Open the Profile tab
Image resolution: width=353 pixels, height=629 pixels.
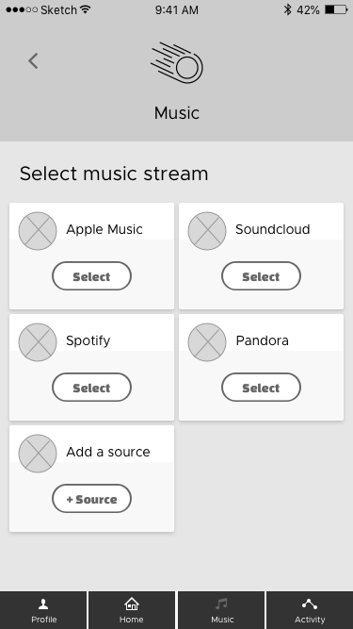(43, 610)
